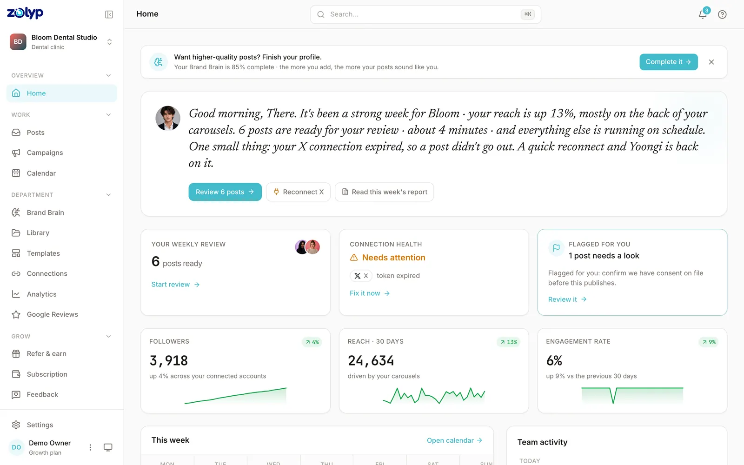
Task: Open Analytics in the sidebar
Action: 61,294
